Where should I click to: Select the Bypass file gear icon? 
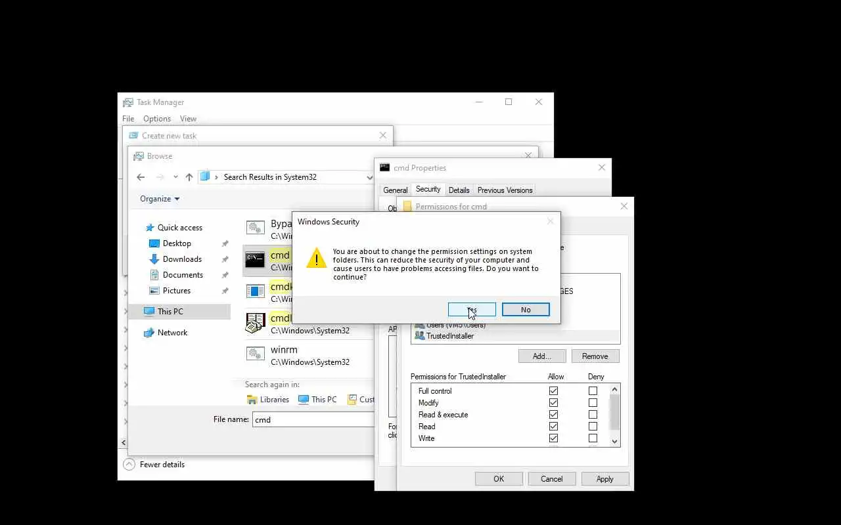pyautogui.click(x=255, y=228)
